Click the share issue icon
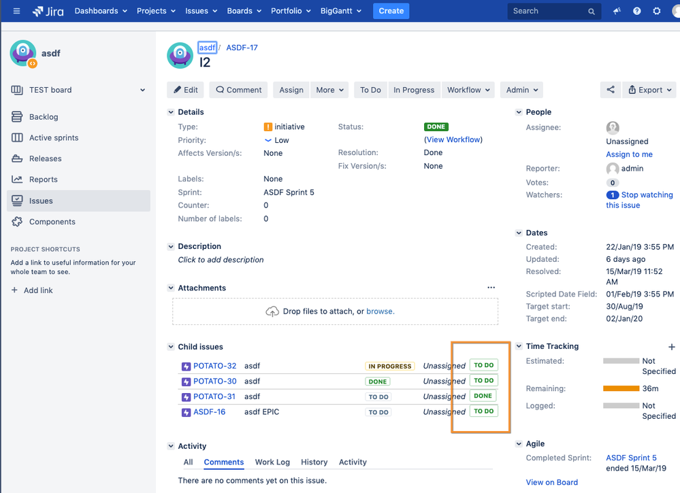 [x=610, y=90]
